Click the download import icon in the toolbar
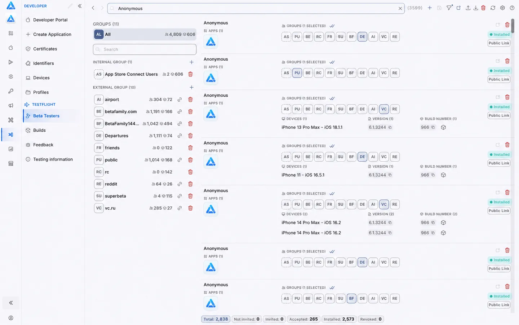The image size is (519, 325). (x=476, y=8)
